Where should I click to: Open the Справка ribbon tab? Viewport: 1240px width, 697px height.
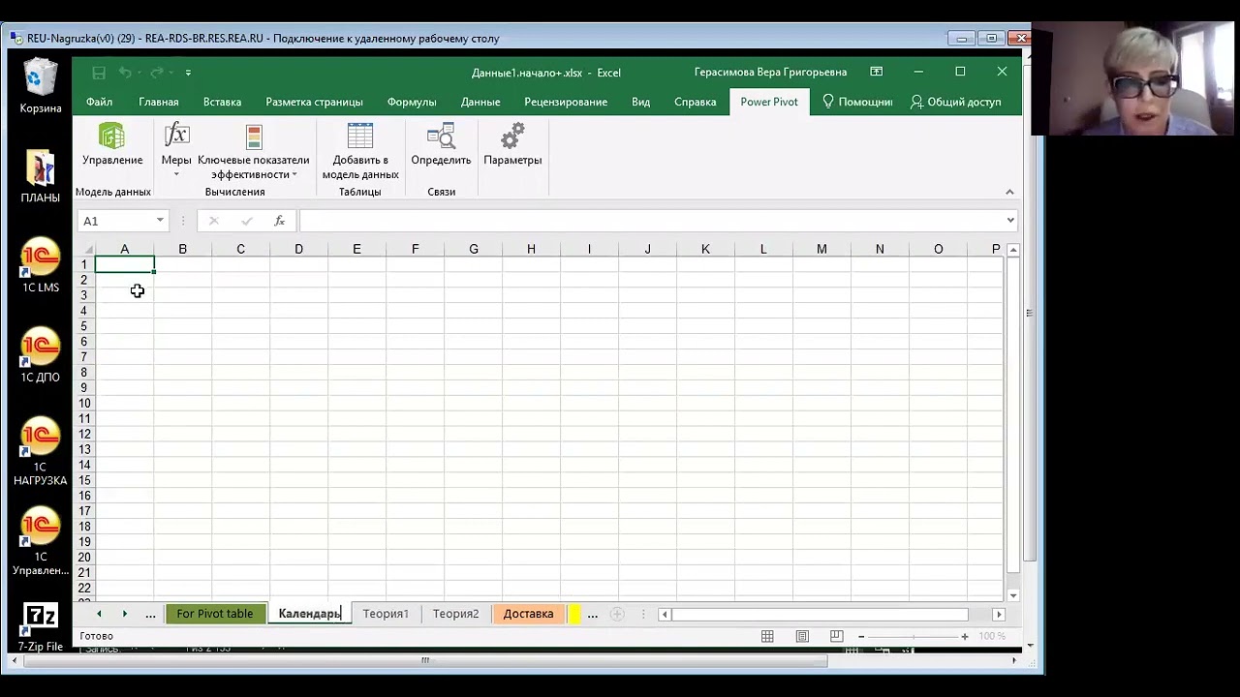point(696,102)
